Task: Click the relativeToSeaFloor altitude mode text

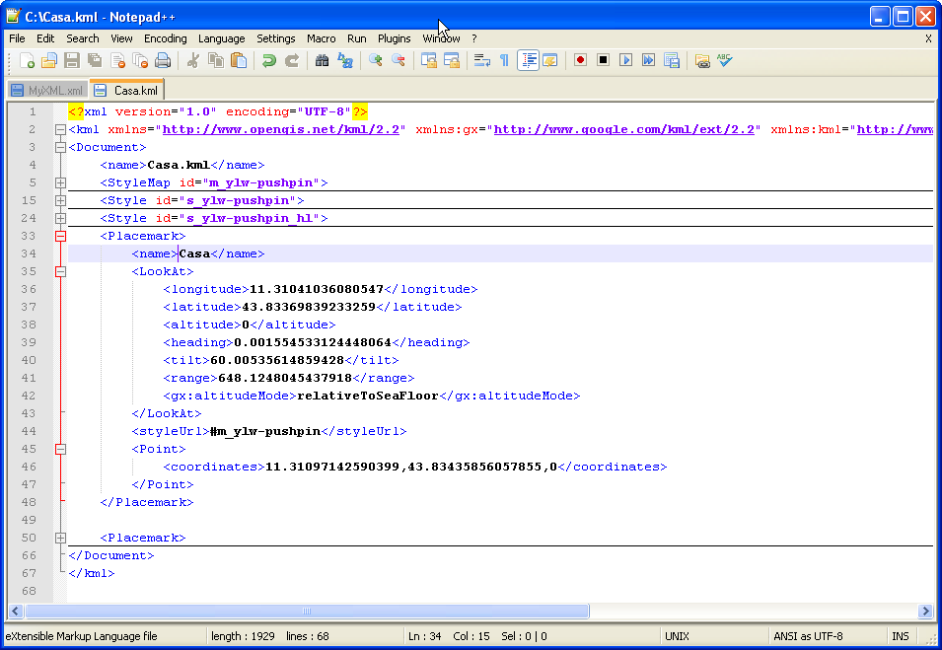Action: click(368, 396)
